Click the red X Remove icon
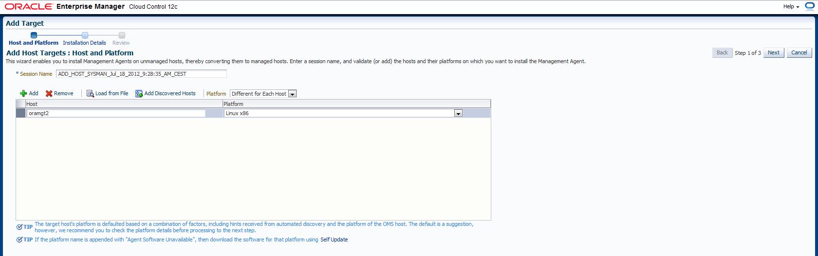818x256 pixels. point(49,94)
